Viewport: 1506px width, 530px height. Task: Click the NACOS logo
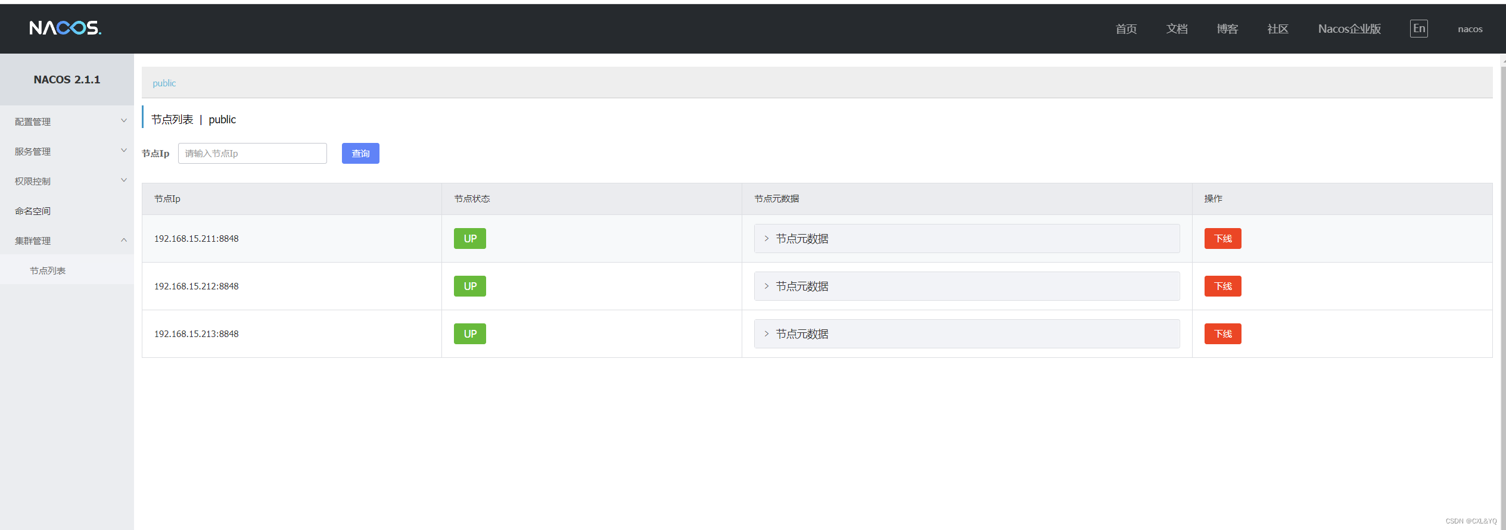pos(66,28)
